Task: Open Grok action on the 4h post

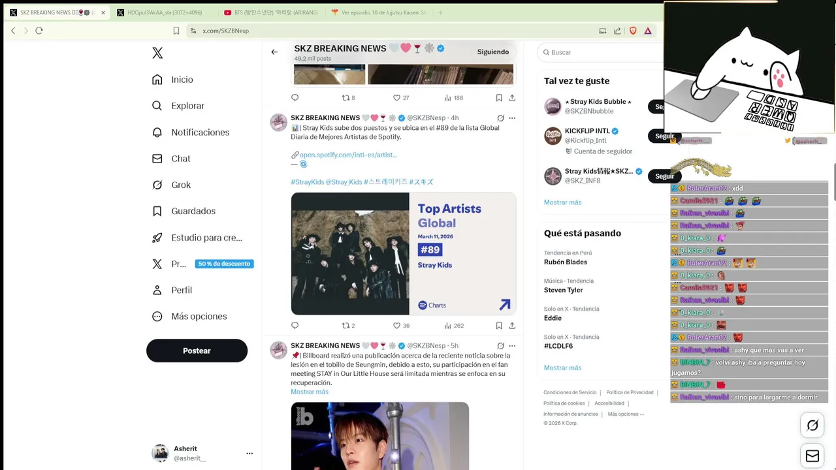Action: pos(500,118)
